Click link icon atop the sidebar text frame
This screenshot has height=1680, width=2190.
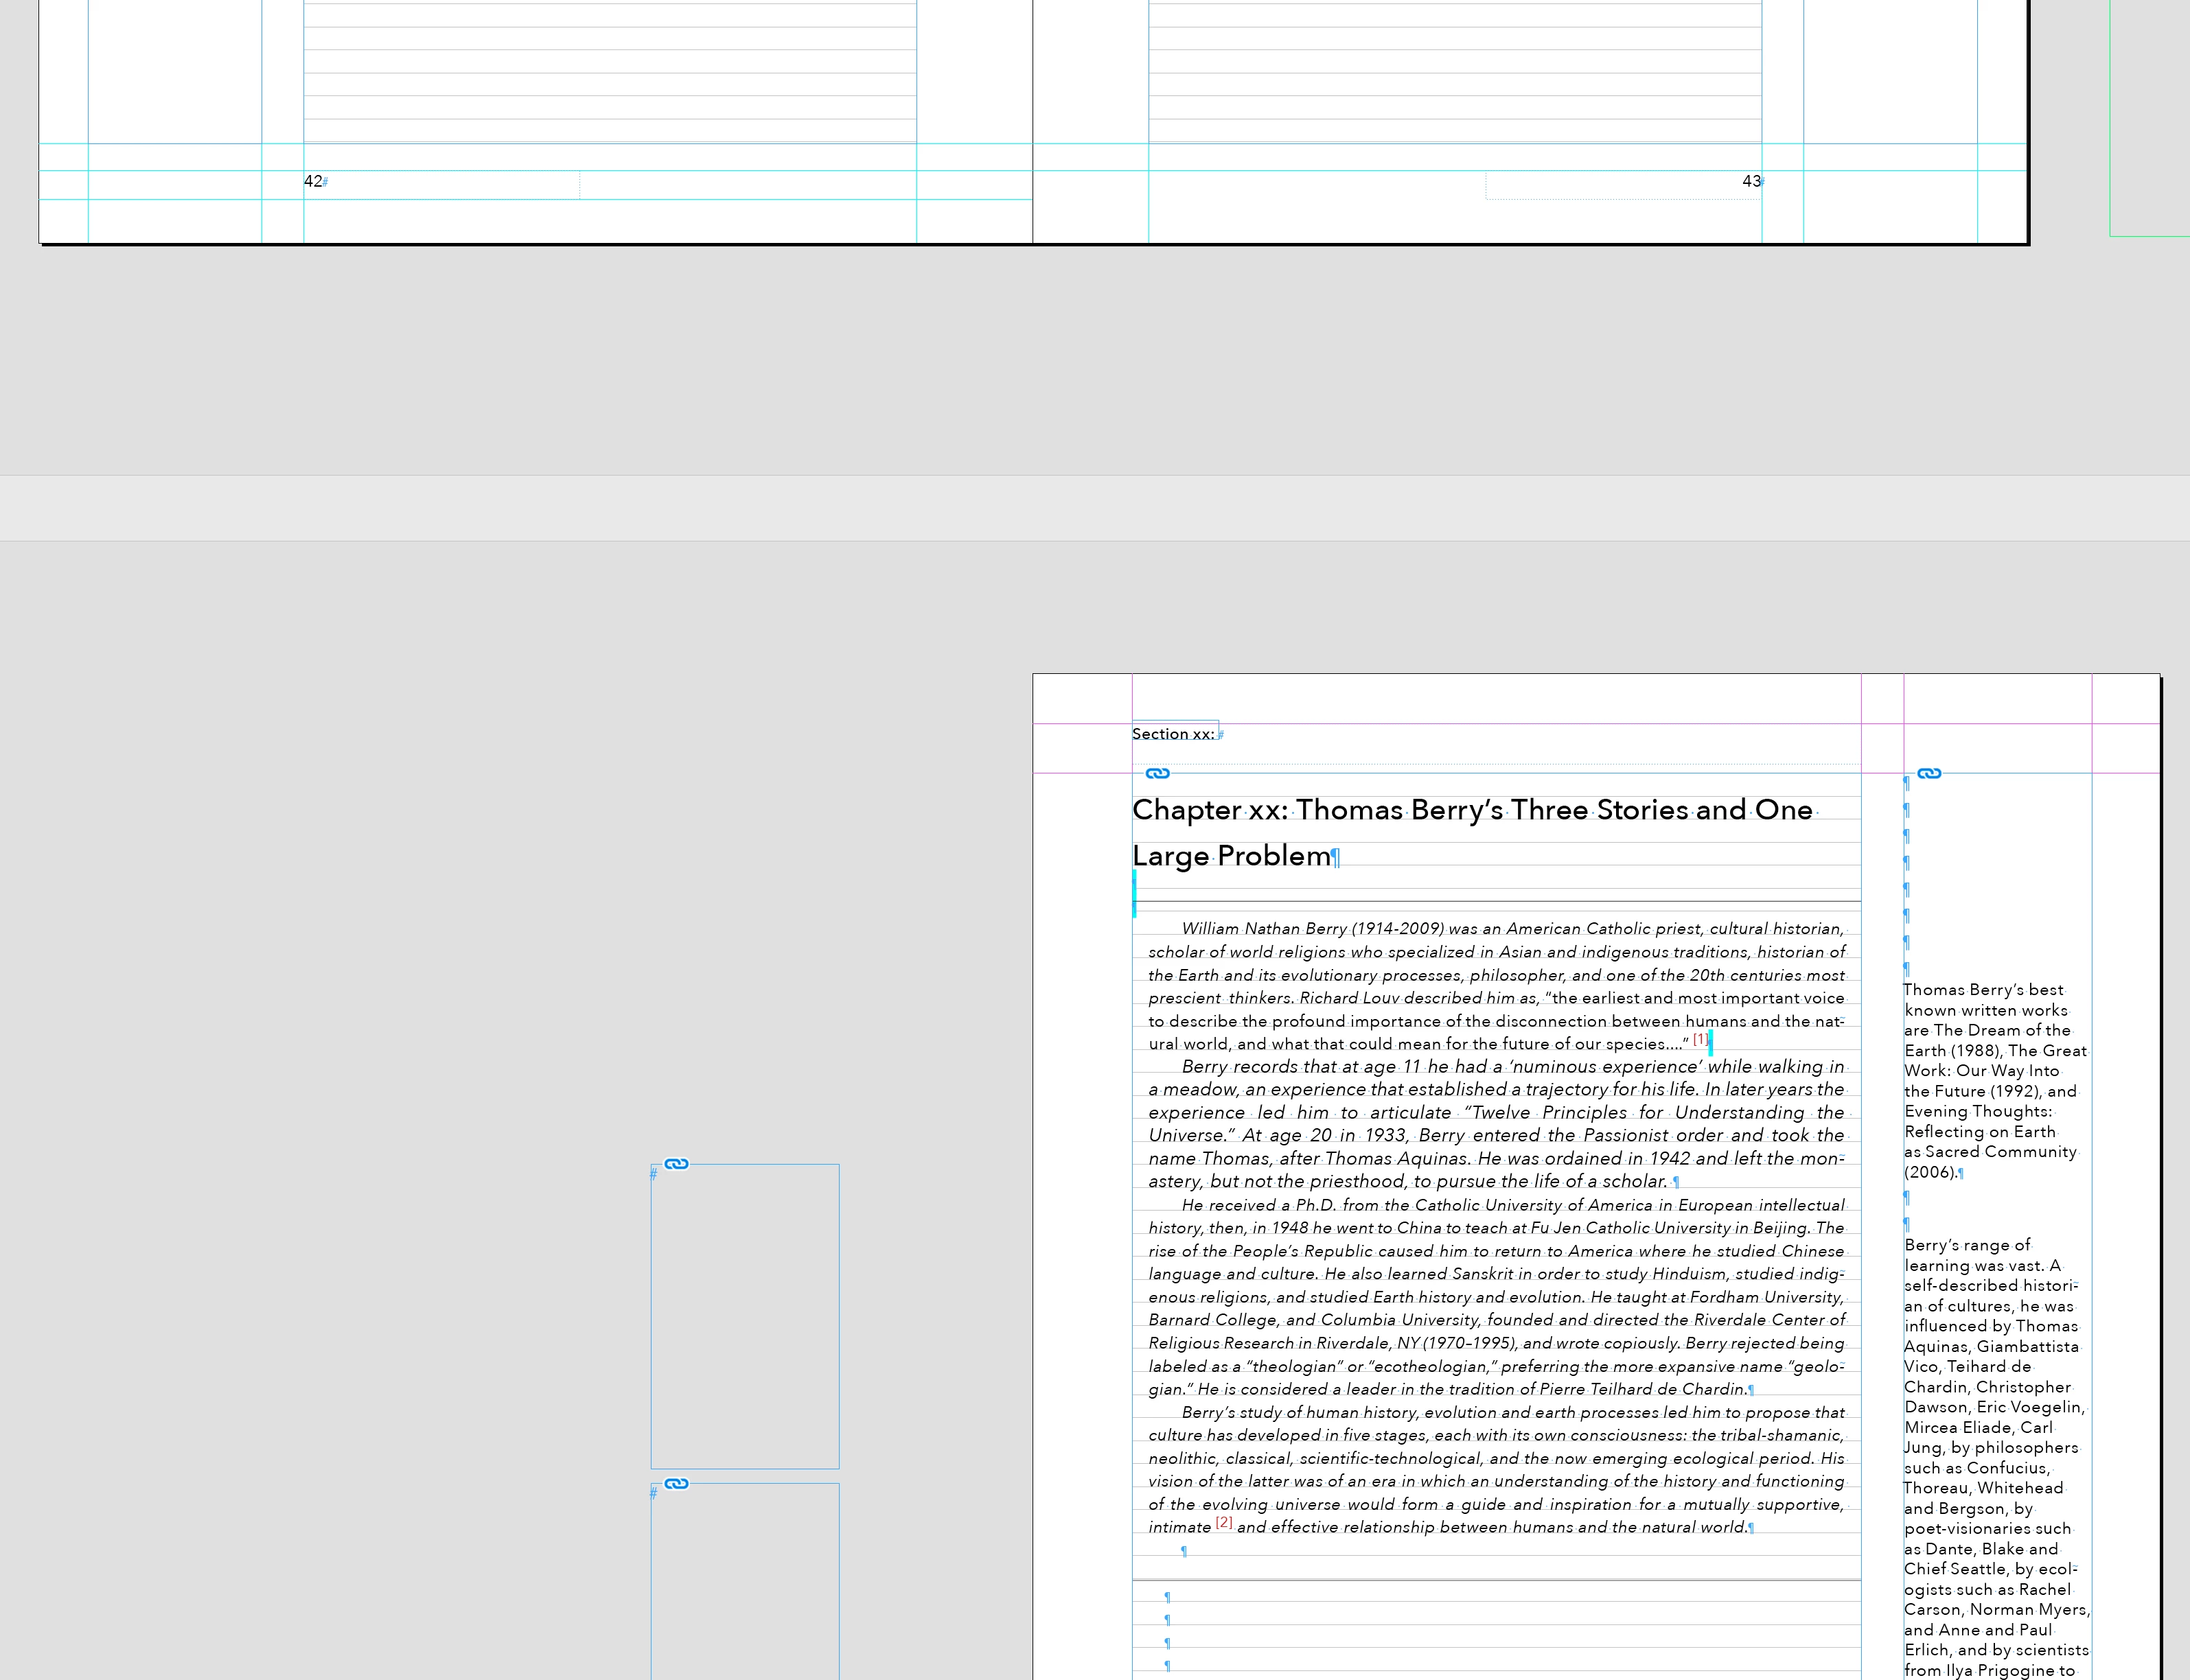click(x=1929, y=773)
